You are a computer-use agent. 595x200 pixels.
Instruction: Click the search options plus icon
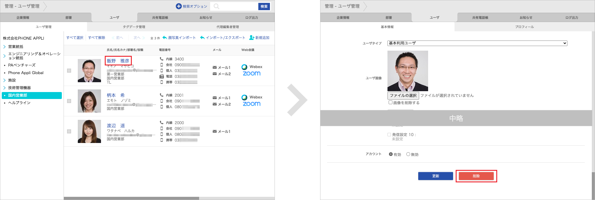tap(179, 6)
